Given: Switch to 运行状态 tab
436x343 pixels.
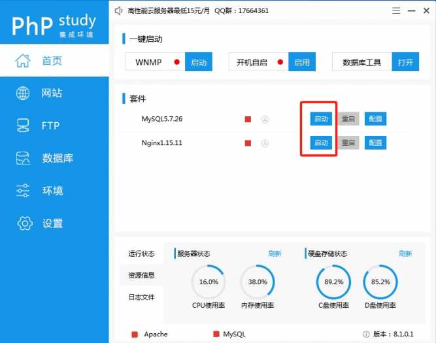Looking at the screenshot, I should (141, 253).
